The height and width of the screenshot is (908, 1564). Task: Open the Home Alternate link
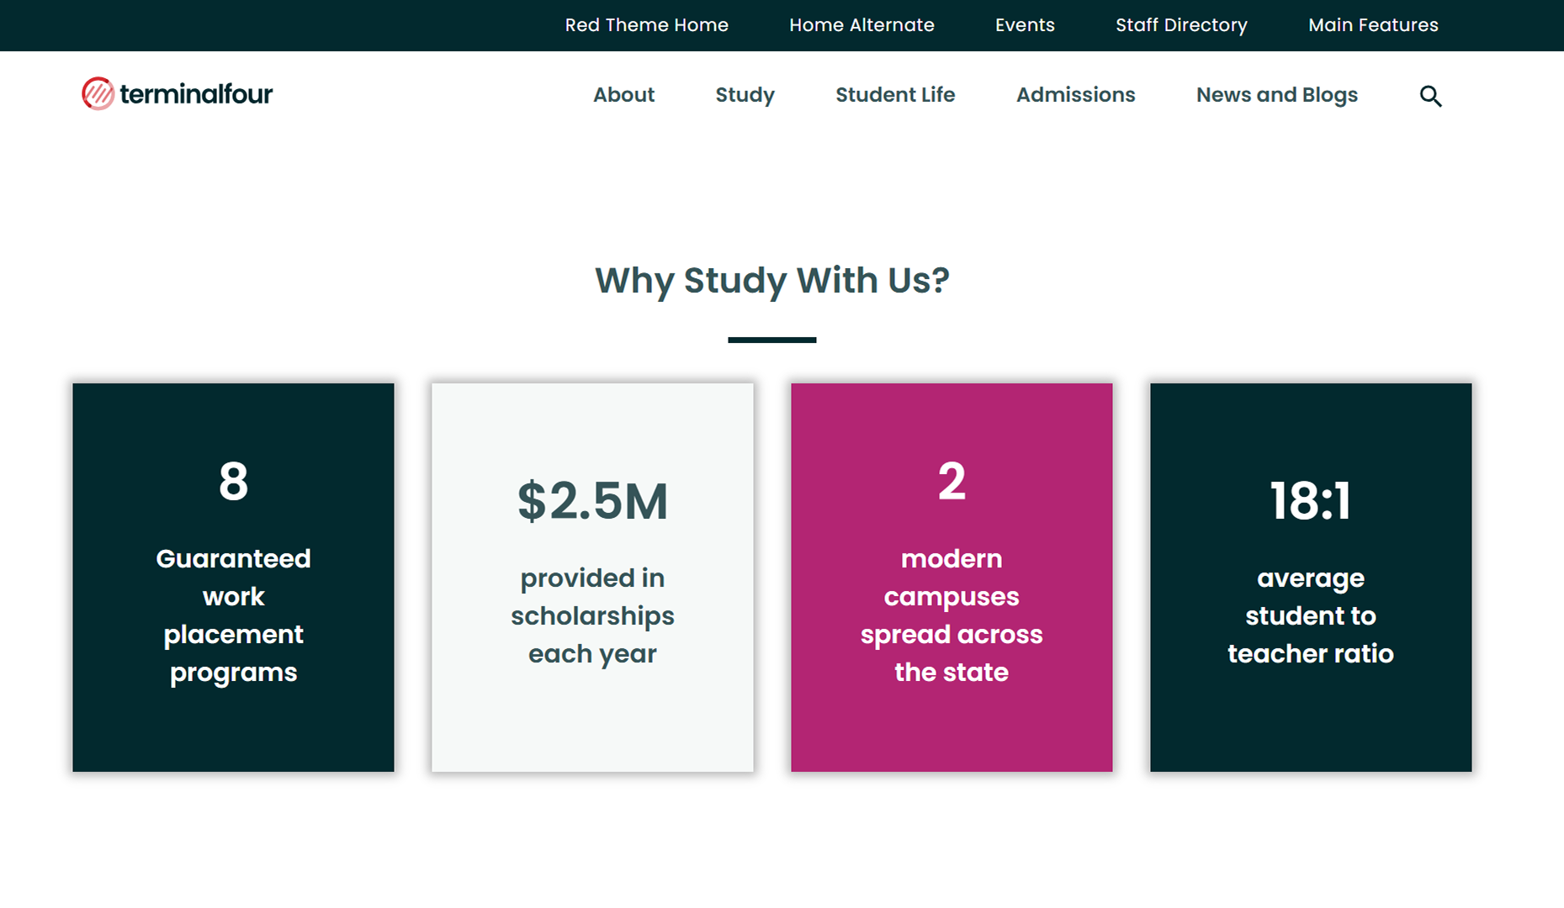(862, 25)
